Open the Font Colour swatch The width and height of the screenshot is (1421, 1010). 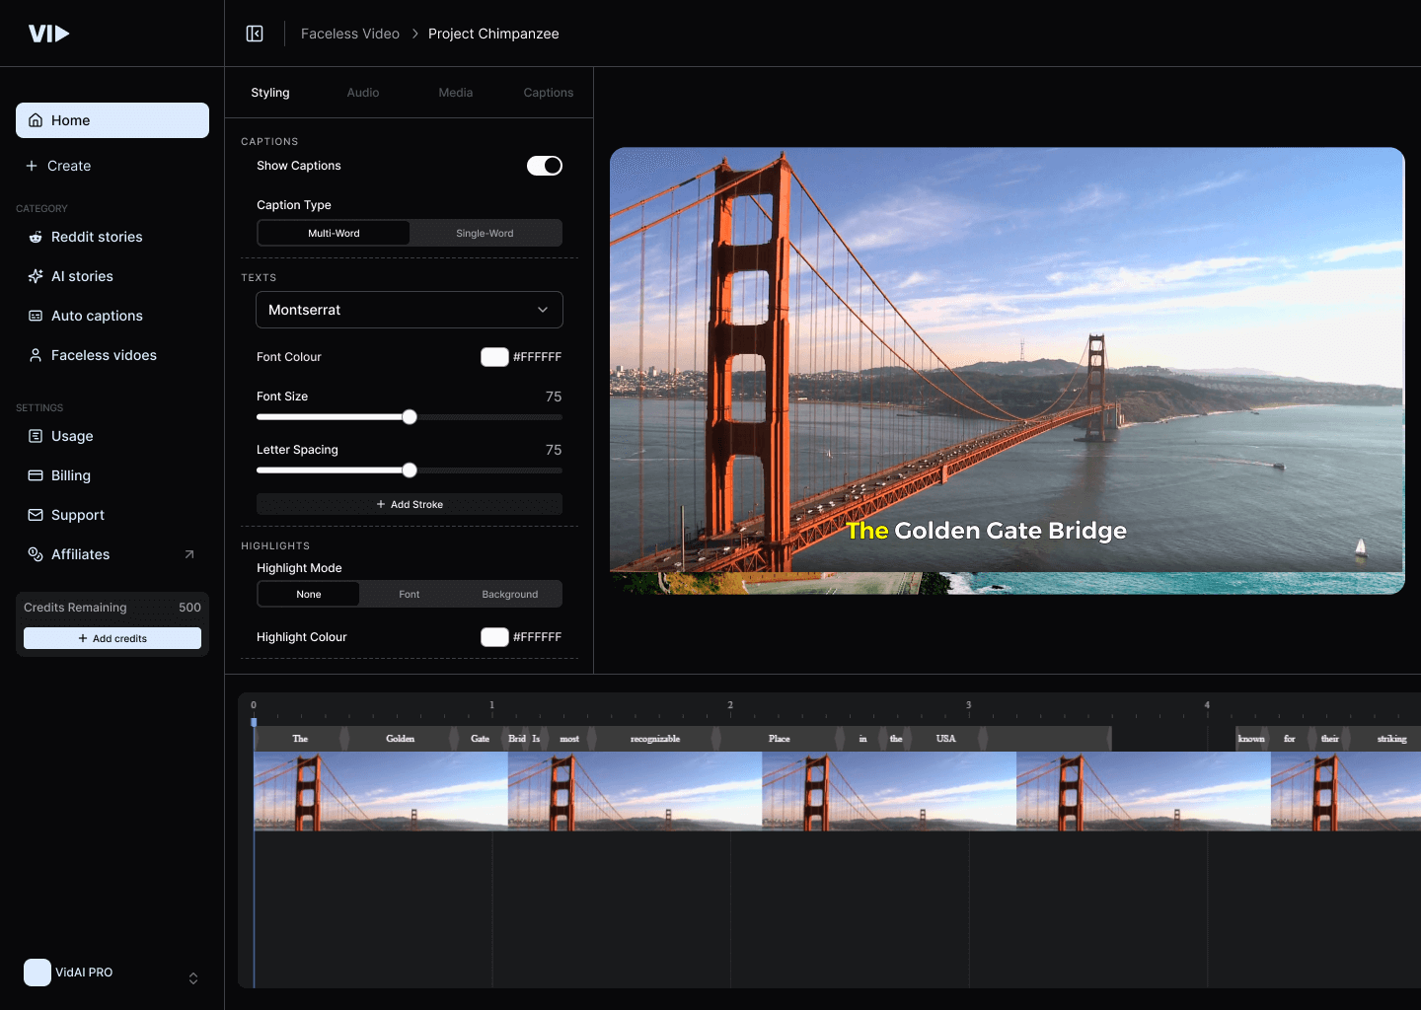coord(494,357)
